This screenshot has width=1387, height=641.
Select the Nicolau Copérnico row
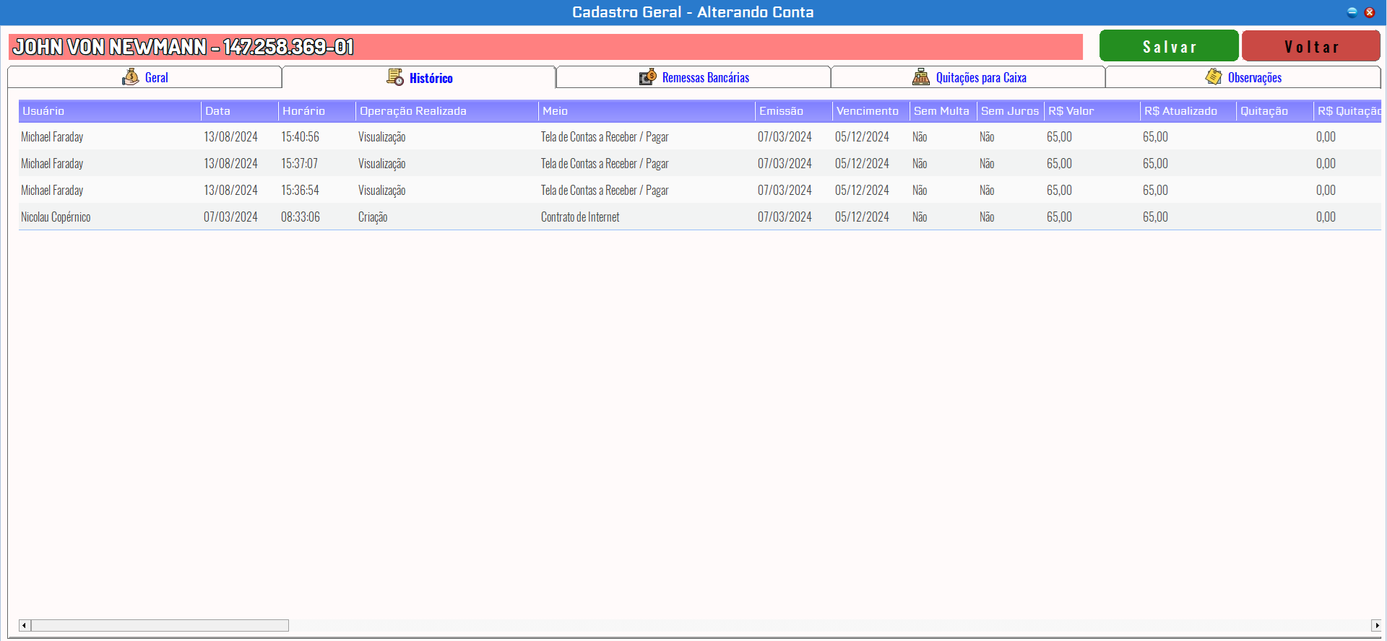pyautogui.click(x=699, y=217)
